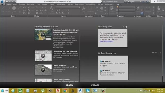The width and height of the screenshot is (165, 93).
Task: Open the red AutoCAD icon on taskbar
Action: tap(58, 91)
